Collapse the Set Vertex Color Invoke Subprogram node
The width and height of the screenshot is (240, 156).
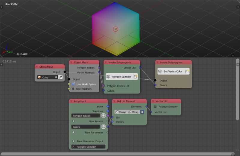point(157,63)
